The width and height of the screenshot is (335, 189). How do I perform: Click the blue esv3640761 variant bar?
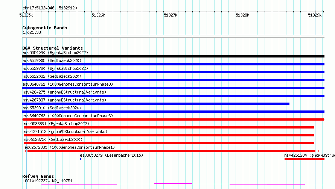173,88
